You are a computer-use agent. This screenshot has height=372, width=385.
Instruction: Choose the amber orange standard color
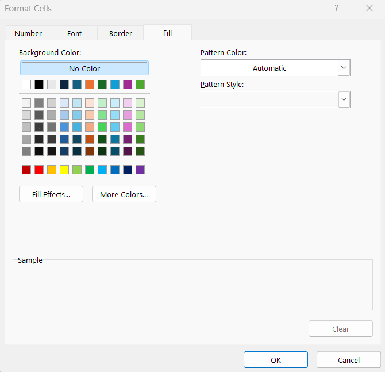pyautogui.click(x=52, y=170)
